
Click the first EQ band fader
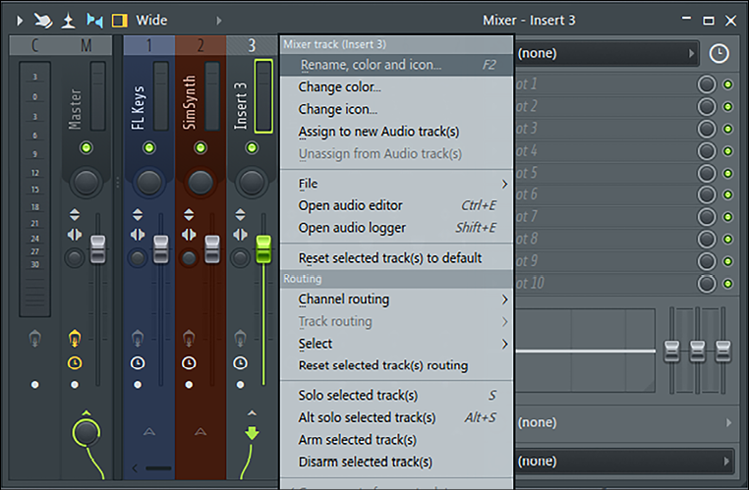(671, 351)
